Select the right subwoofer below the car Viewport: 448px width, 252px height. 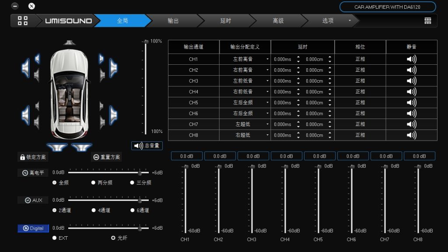81,147
